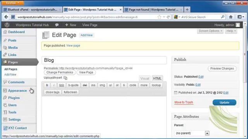Open a new browser tab
The width and height of the screenshot is (248, 139).
point(187,10)
